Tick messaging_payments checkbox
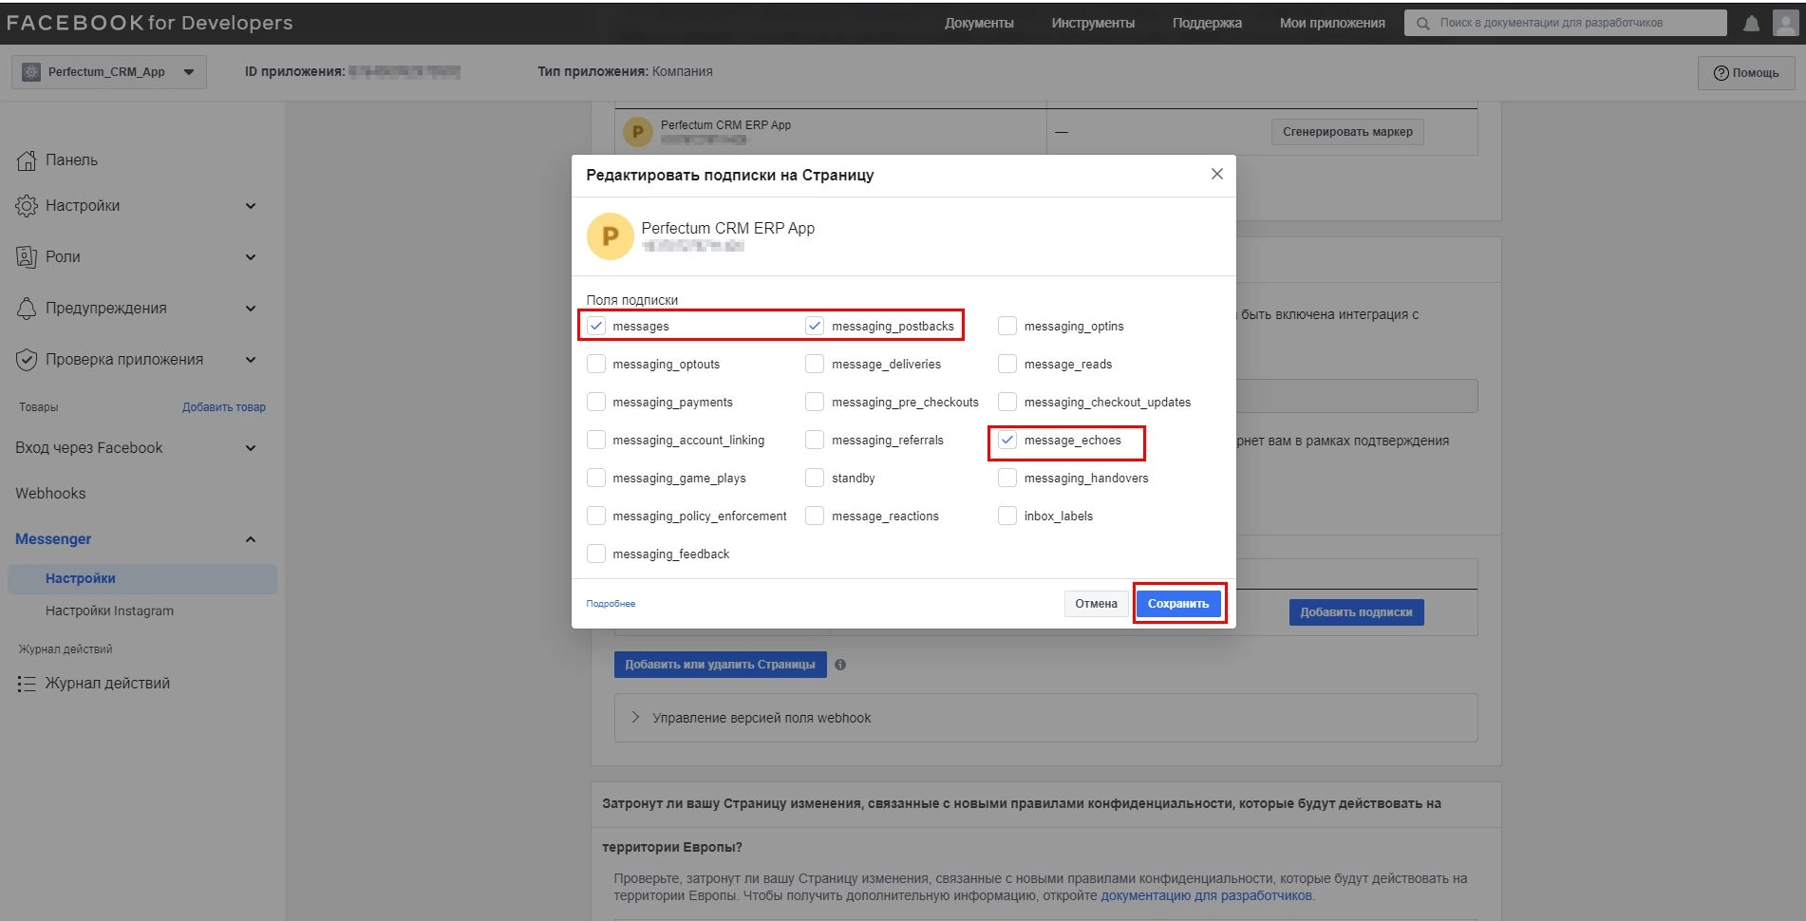Screen dimensions: 1806x921 [596, 402]
